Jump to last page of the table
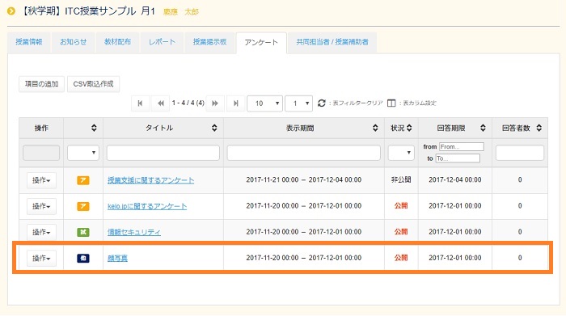The width and height of the screenshot is (566, 316). [x=236, y=103]
